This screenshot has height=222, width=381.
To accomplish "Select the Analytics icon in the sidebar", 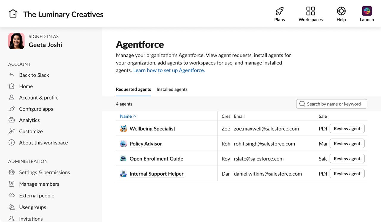I will tap(11, 120).
